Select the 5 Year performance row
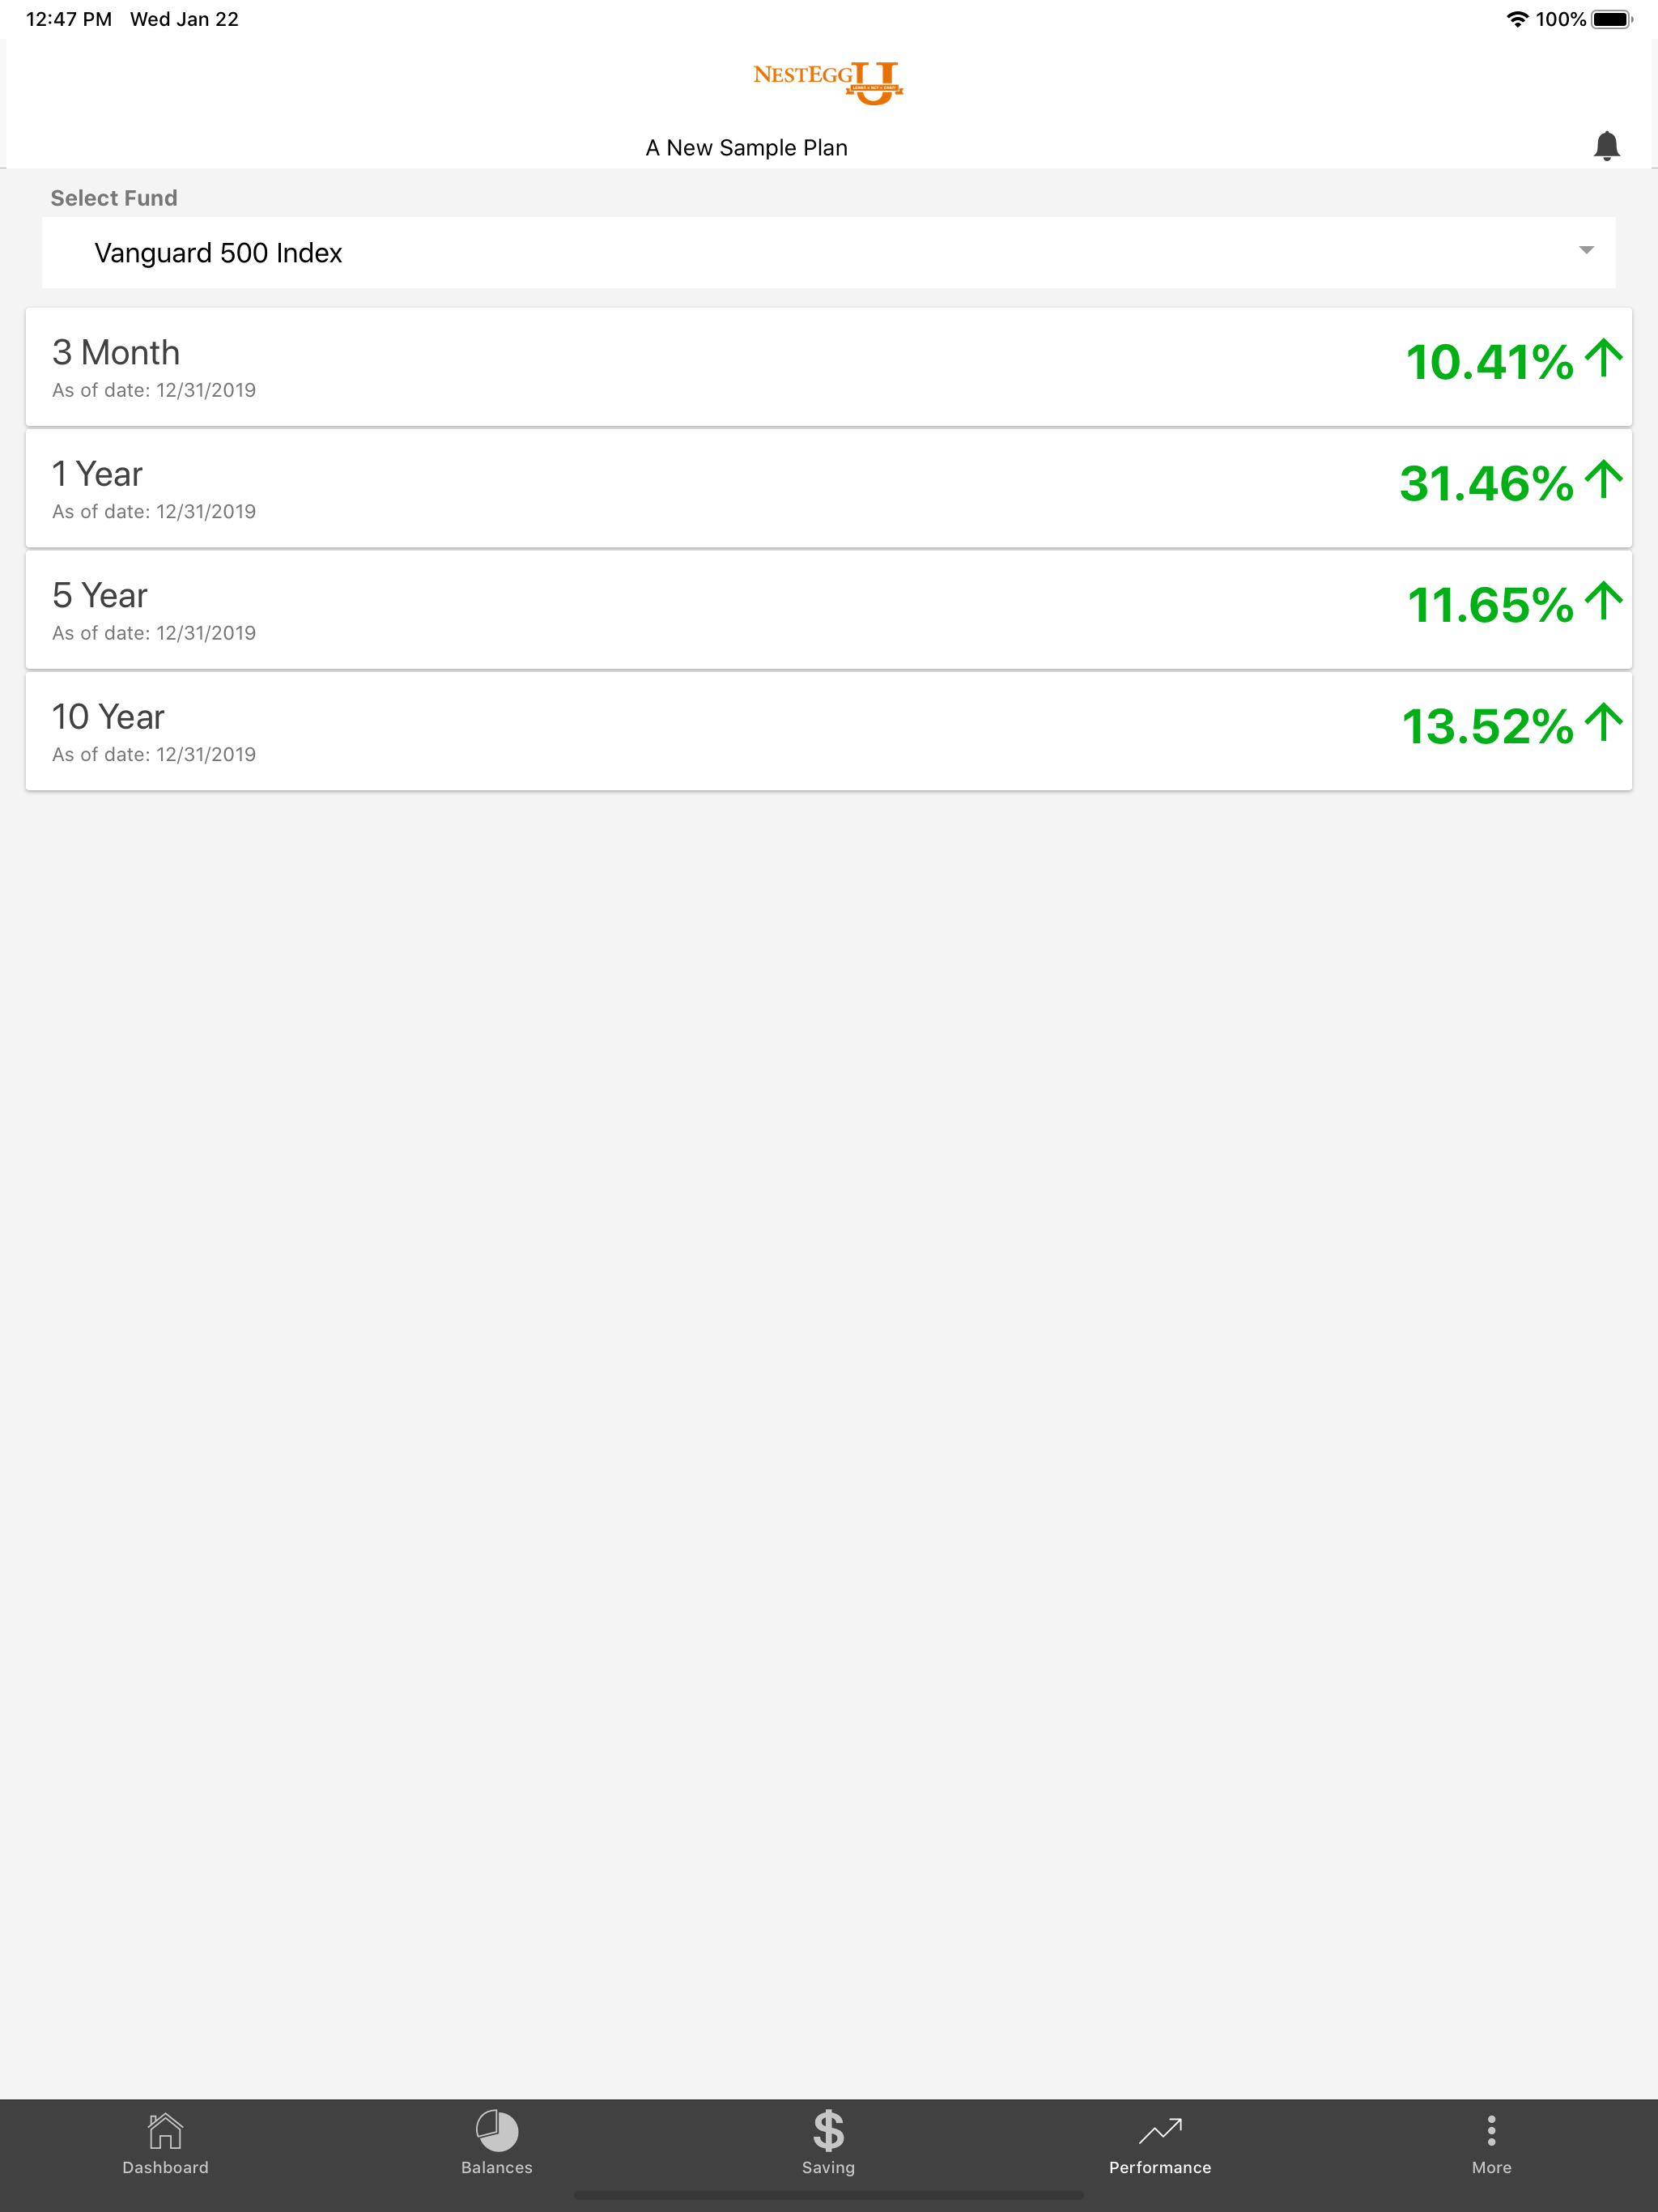 click(x=828, y=610)
